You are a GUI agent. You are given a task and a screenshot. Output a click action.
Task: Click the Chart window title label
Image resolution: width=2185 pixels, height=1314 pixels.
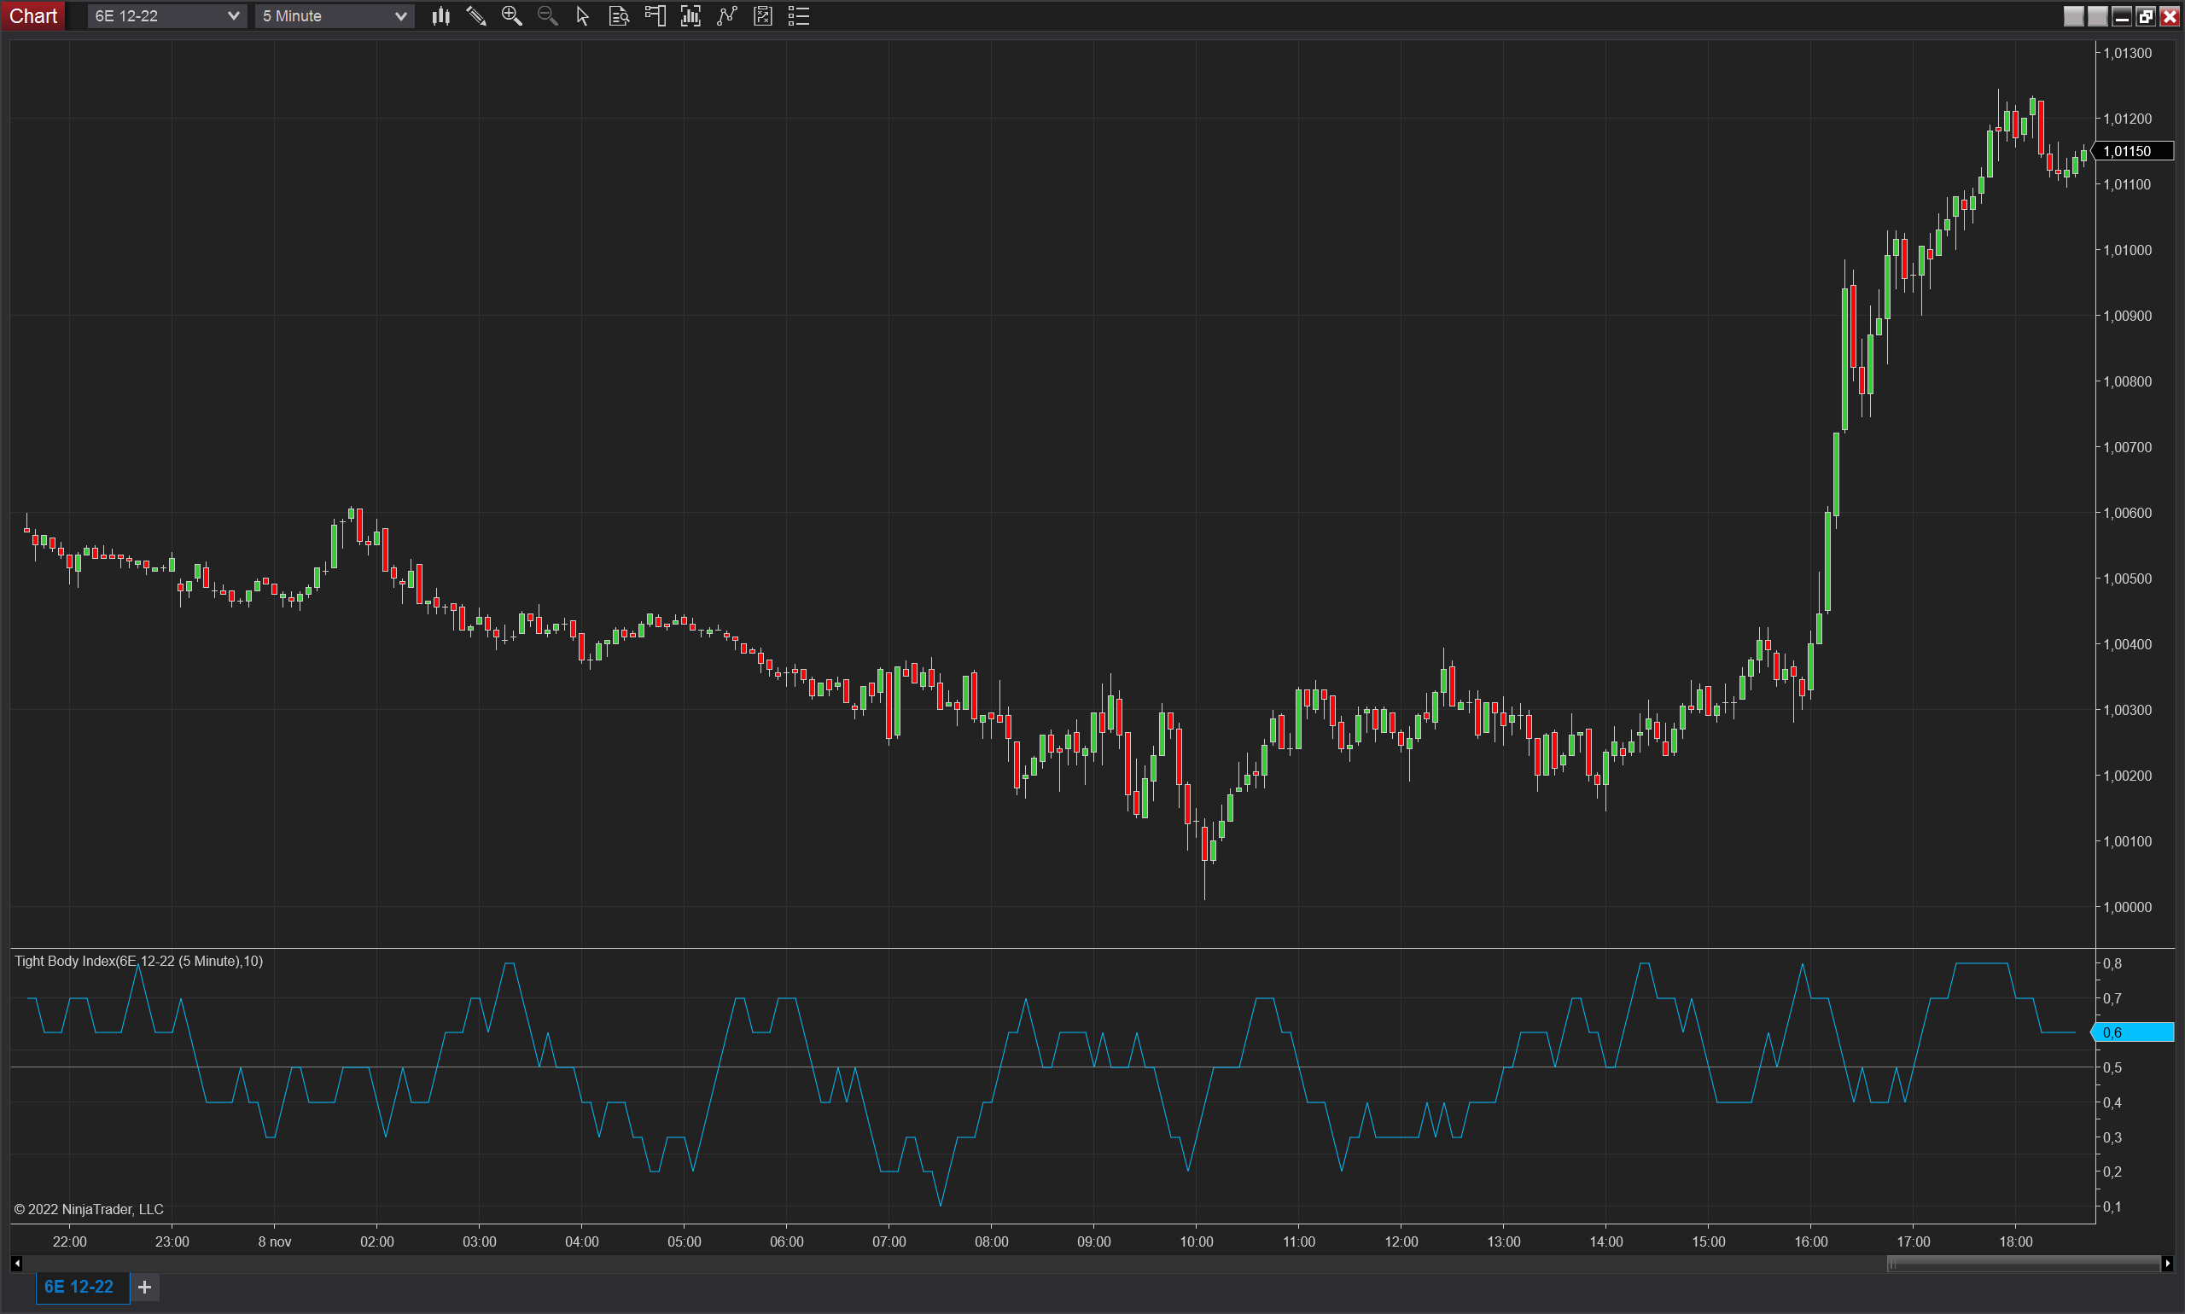[32, 16]
